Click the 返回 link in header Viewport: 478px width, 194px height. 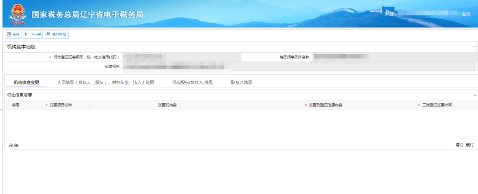point(466,13)
